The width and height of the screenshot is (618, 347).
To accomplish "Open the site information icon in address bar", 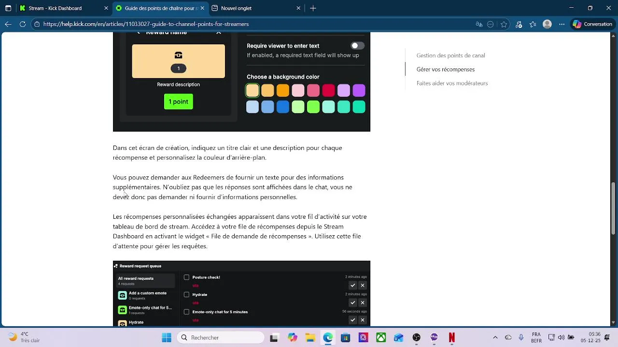I will point(37,24).
